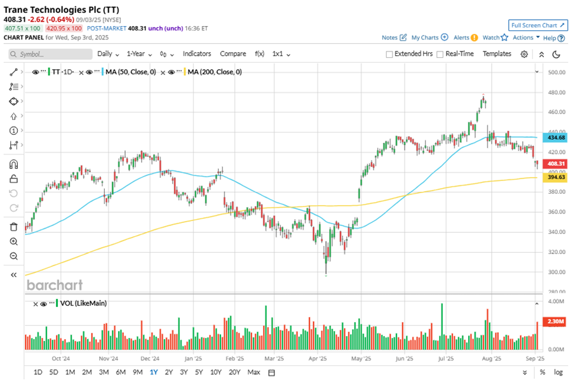Image resolution: width=573 pixels, height=383 pixels.
Task: Pick the price range measure tool
Action: coord(13,145)
